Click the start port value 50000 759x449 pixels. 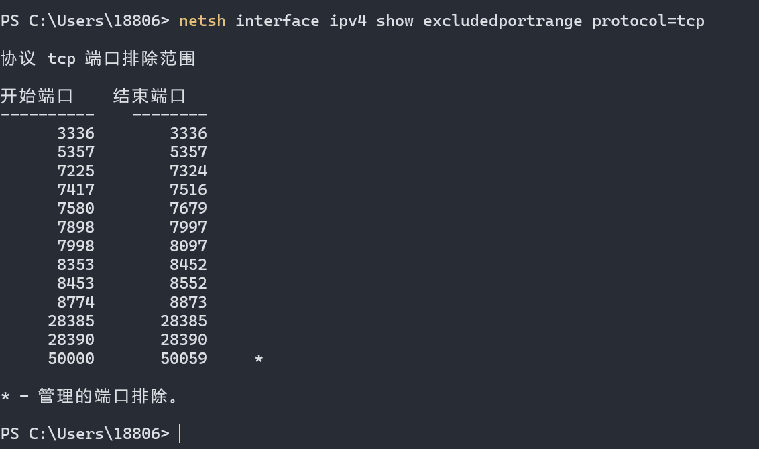71,359
